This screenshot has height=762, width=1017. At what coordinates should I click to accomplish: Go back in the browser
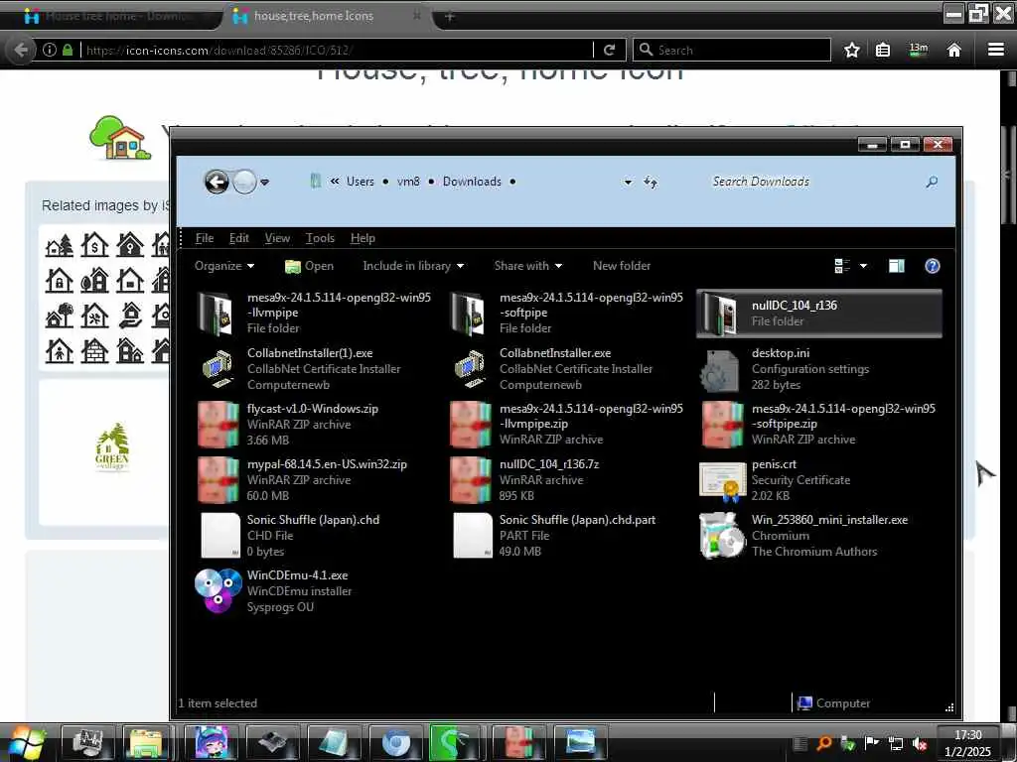coord(22,50)
